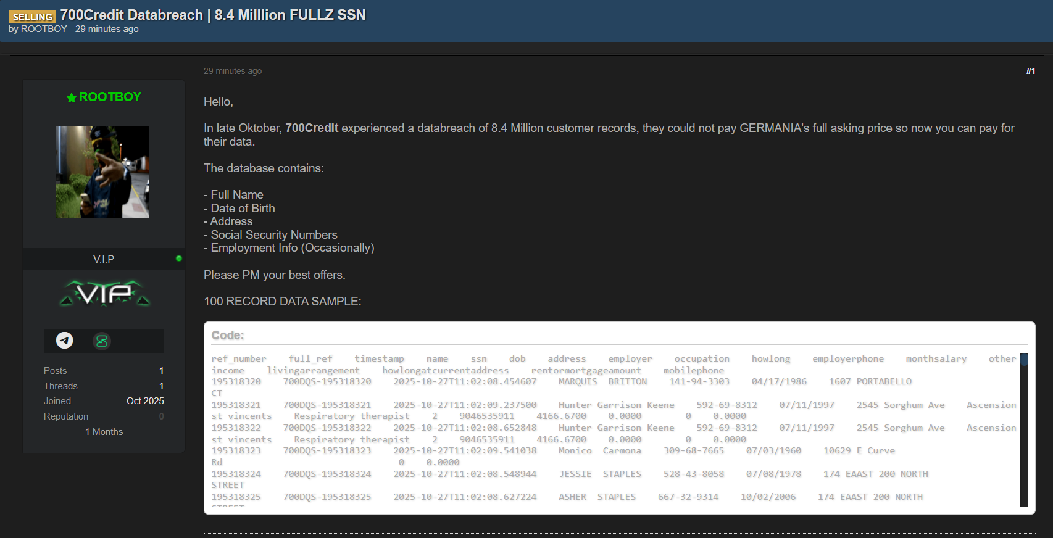
Task: Click the thread title in the header
Action: 213,15
